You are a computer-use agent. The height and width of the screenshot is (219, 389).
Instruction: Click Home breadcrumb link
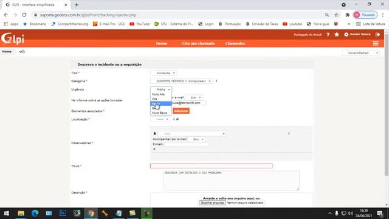(7, 52)
